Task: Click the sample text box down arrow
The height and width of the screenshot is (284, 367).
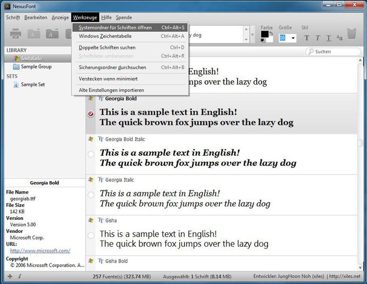Action: click(x=246, y=40)
